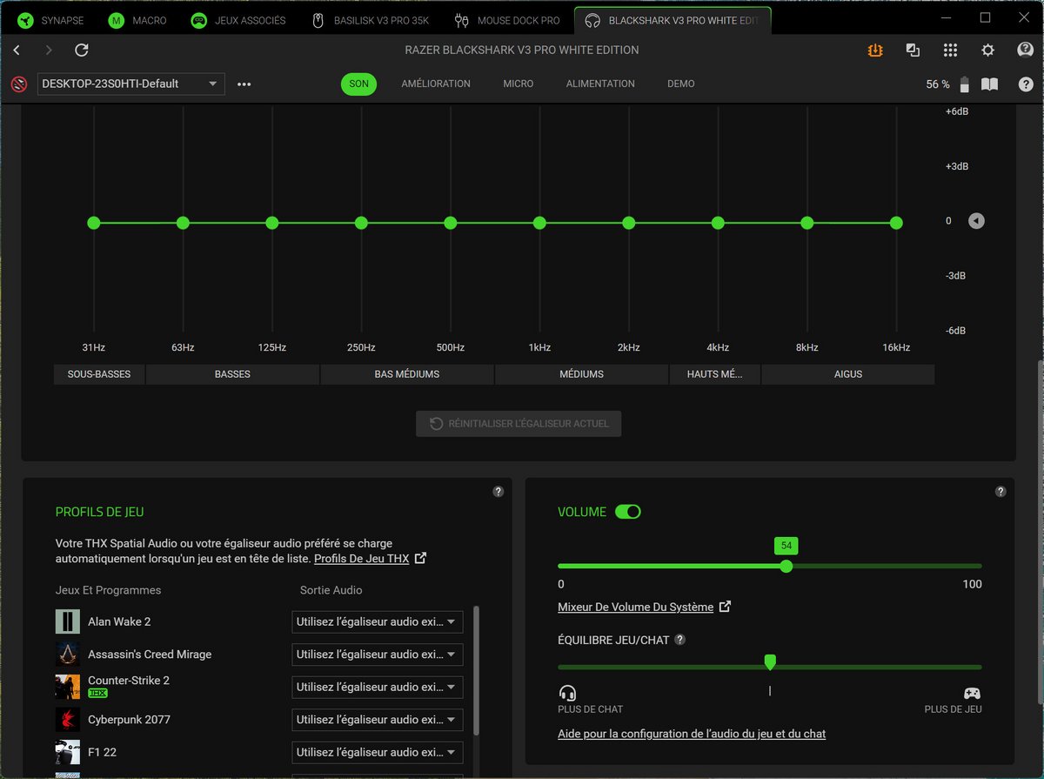Screen dimensions: 1044x779
Task: Click Réinitialiser l'égaliseur actuel button
Action: (x=519, y=424)
